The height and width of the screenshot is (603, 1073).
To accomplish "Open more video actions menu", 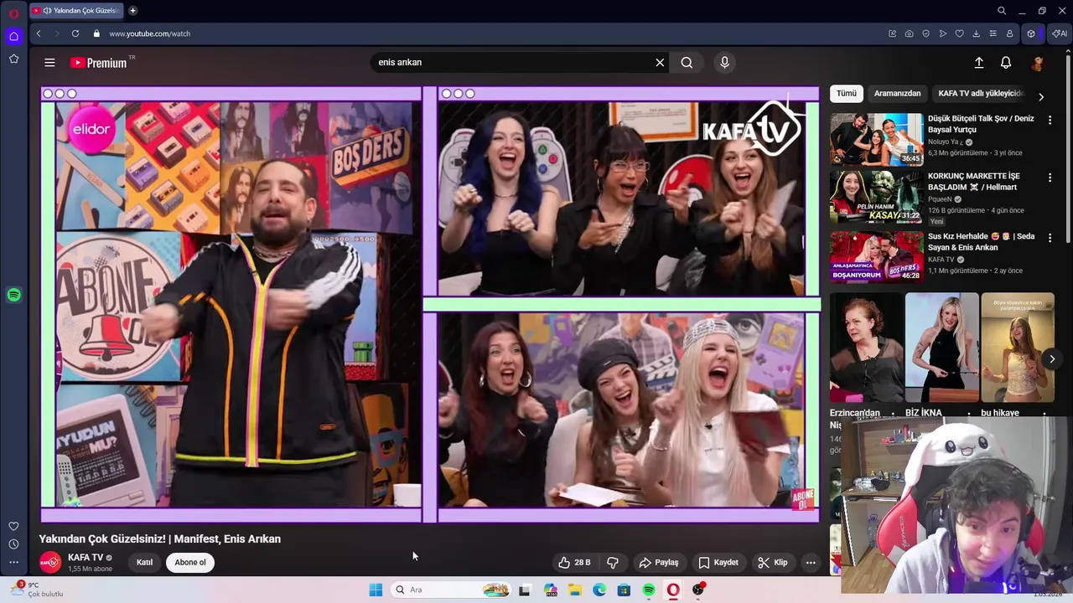I will (811, 562).
